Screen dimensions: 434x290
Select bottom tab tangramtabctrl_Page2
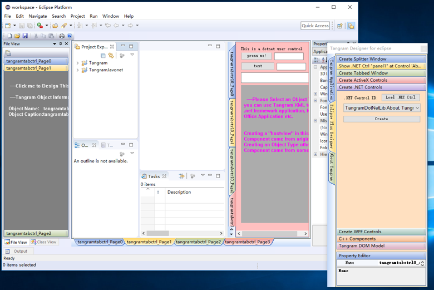point(198,242)
